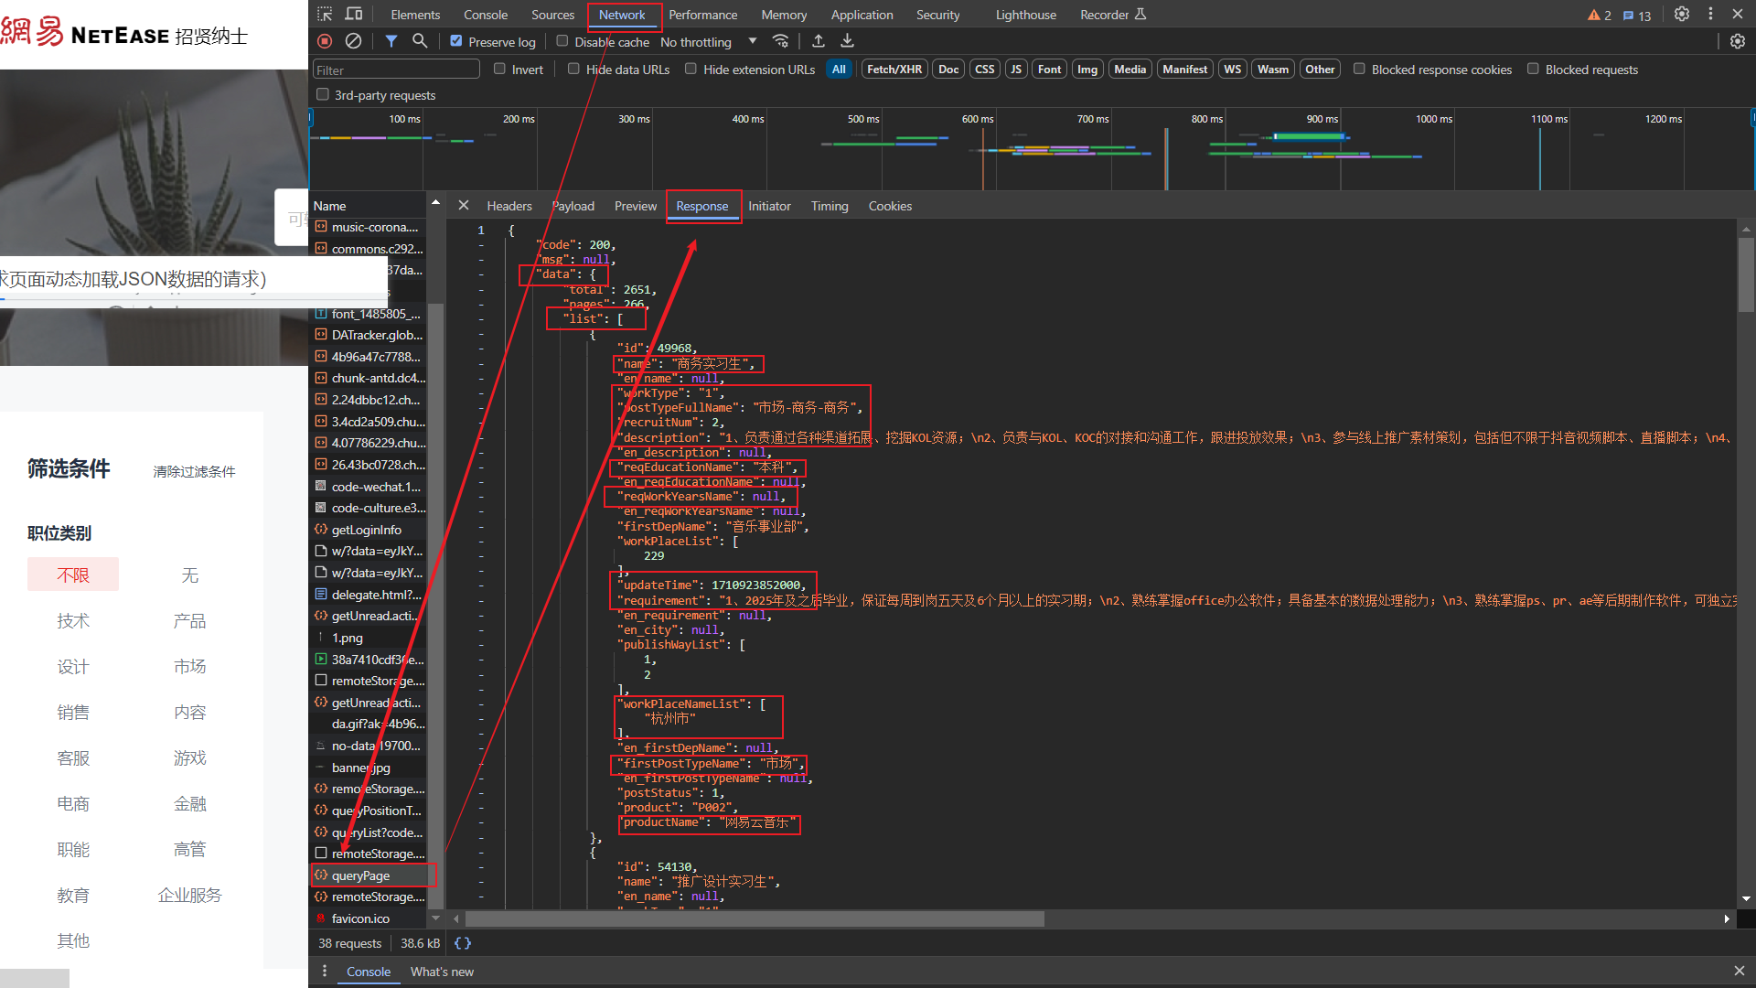The height and width of the screenshot is (988, 1756).
Task: Filter by All types
Action: (839, 70)
